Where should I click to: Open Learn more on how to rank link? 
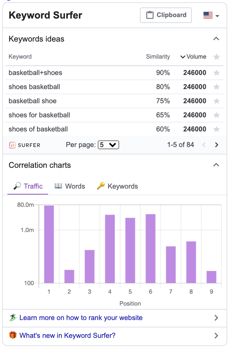[81, 317]
